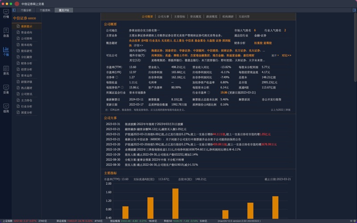This screenshot has width=357, height=223.
Task: Expand concept themes via 详情>>
Action: [x=139, y=45]
